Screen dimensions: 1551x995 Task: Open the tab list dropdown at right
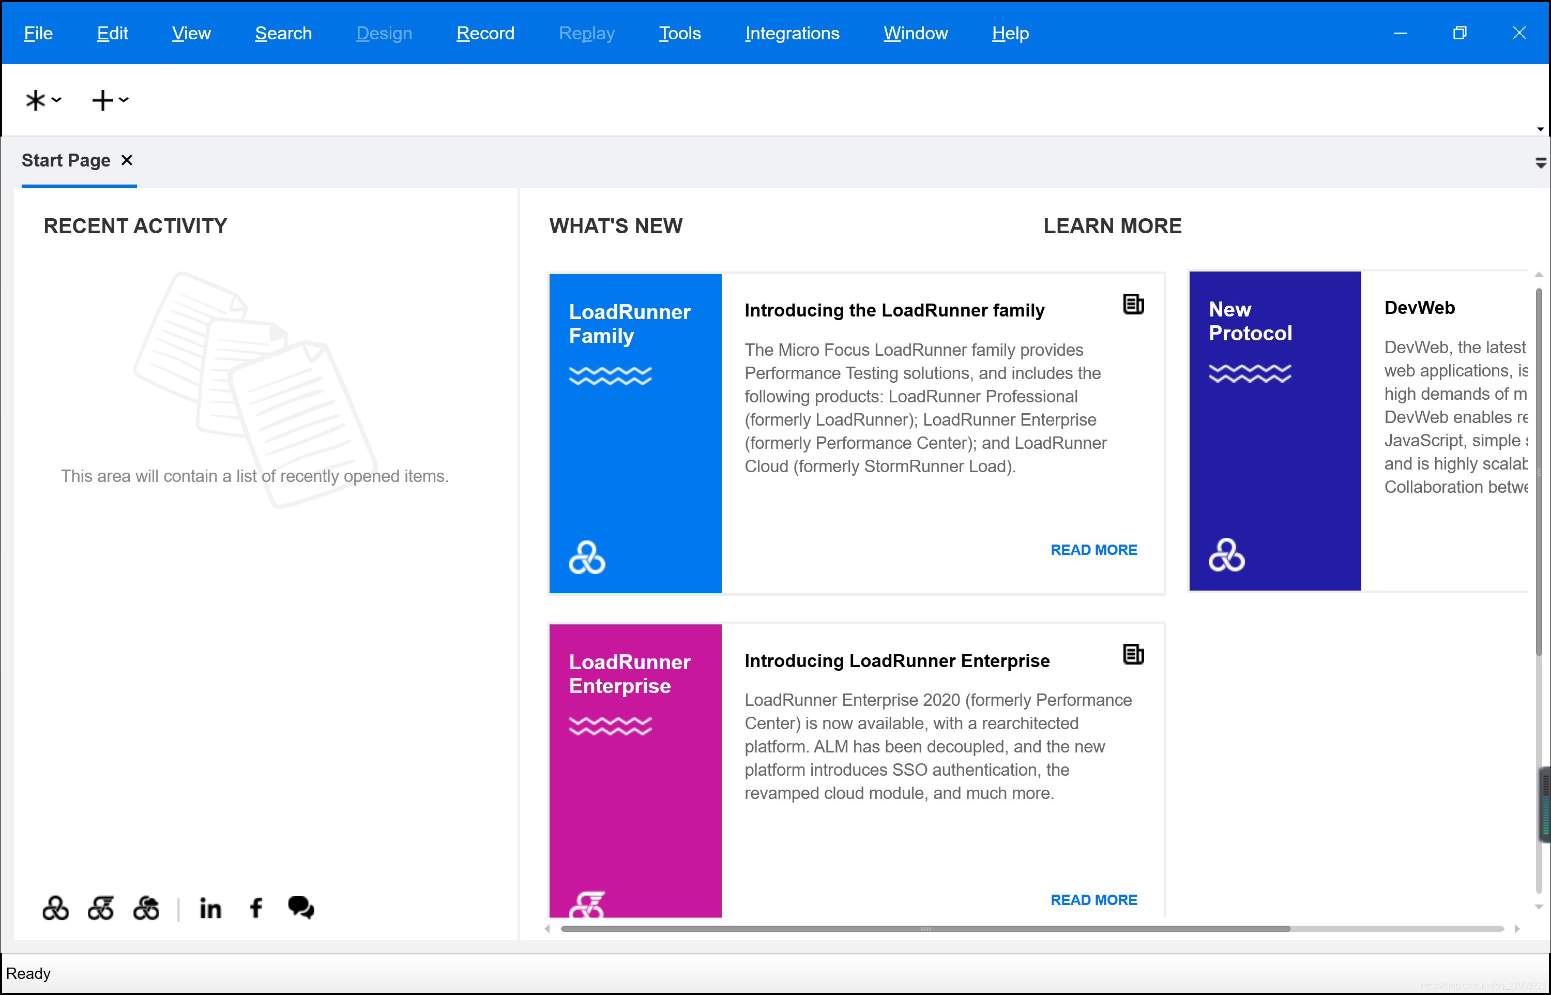coord(1541,163)
